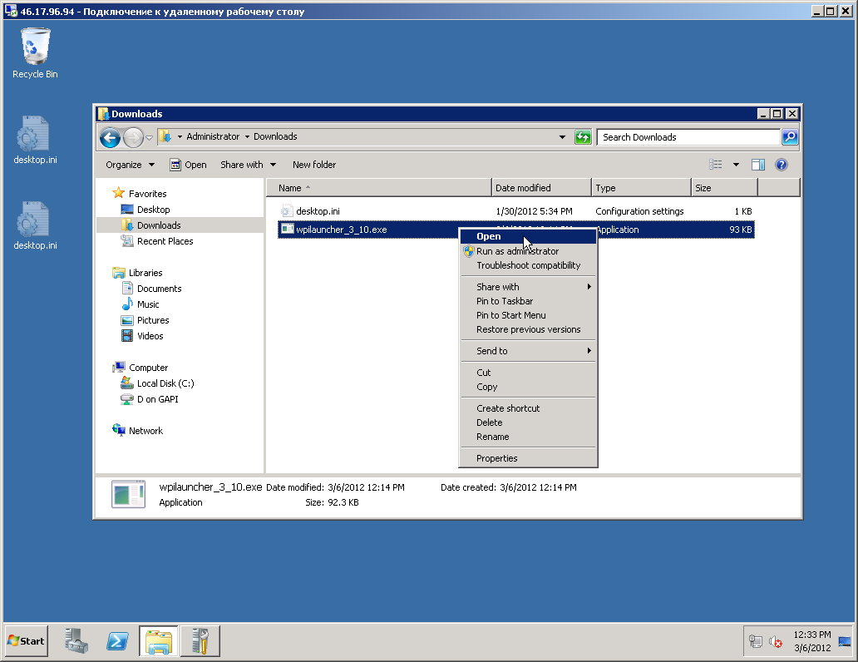Sort by Date modified column
The height and width of the screenshot is (662, 858).
[x=541, y=188]
